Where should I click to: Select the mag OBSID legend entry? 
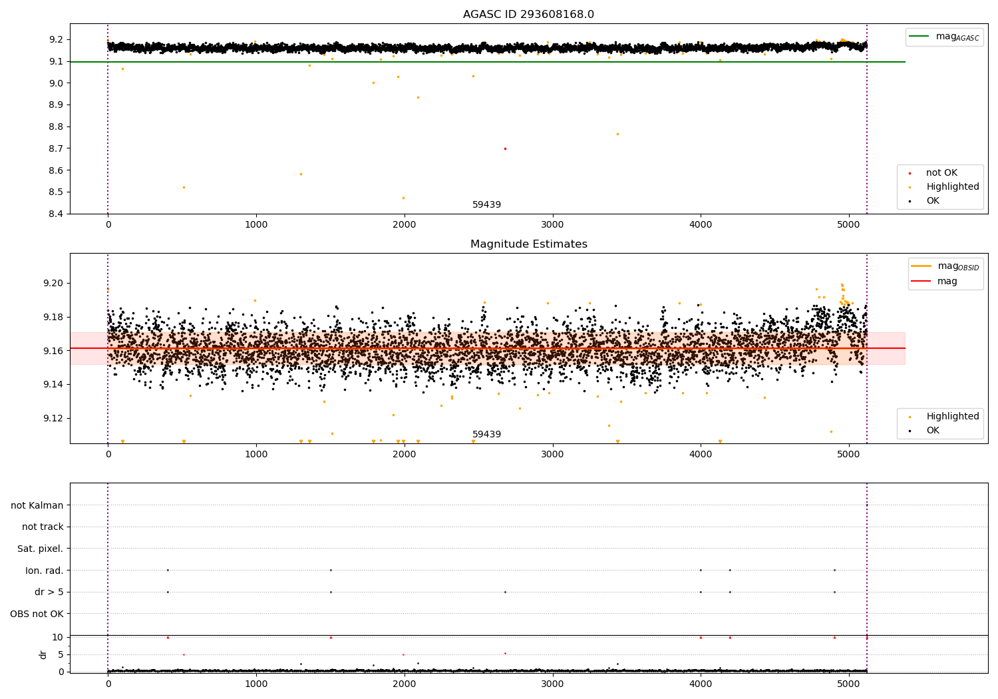[x=945, y=266]
